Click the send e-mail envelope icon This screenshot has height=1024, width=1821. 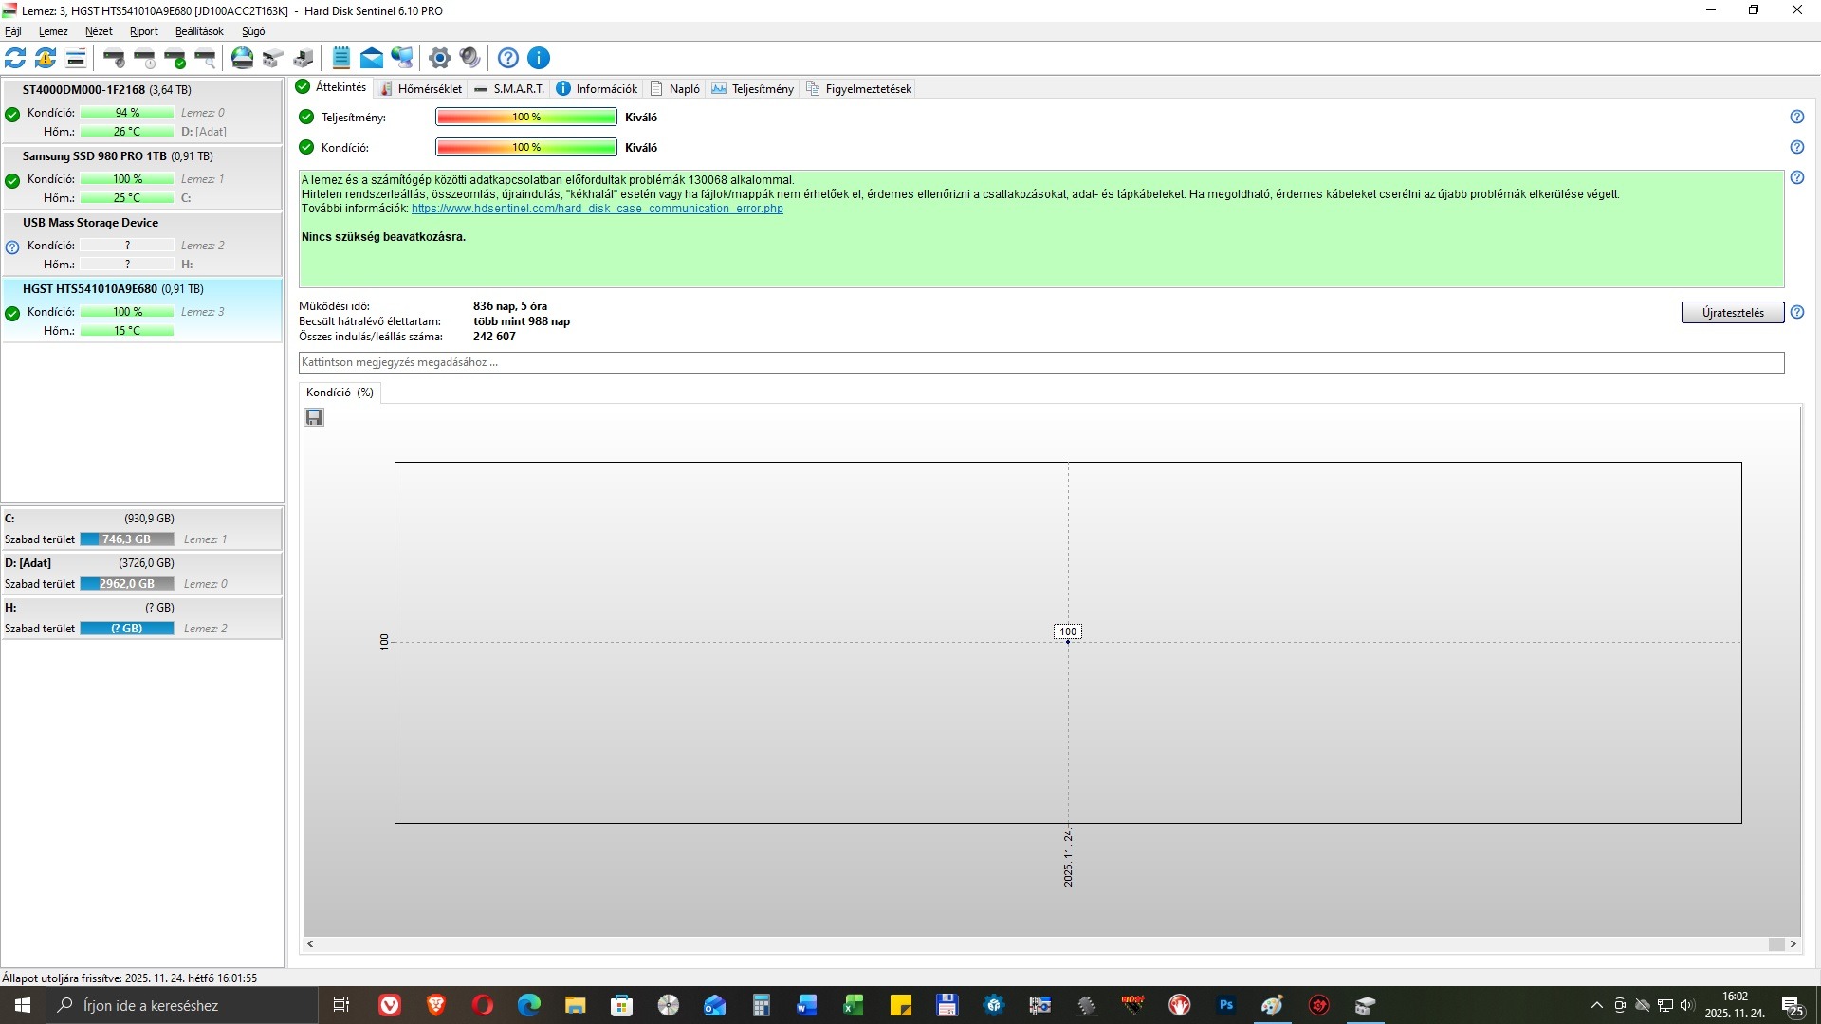pos(372,58)
